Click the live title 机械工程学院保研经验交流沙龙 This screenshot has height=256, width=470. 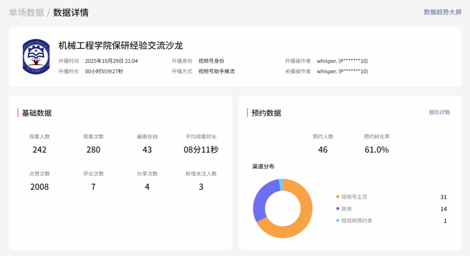click(121, 46)
